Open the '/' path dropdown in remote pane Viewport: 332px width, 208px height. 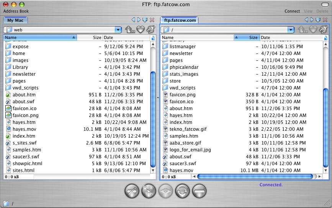pyautogui.click(x=291, y=30)
